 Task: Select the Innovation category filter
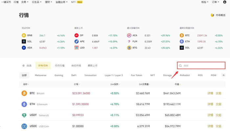(90, 75)
